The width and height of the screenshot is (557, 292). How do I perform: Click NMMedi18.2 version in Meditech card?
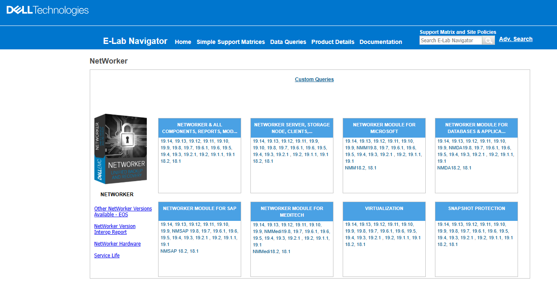point(266,251)
